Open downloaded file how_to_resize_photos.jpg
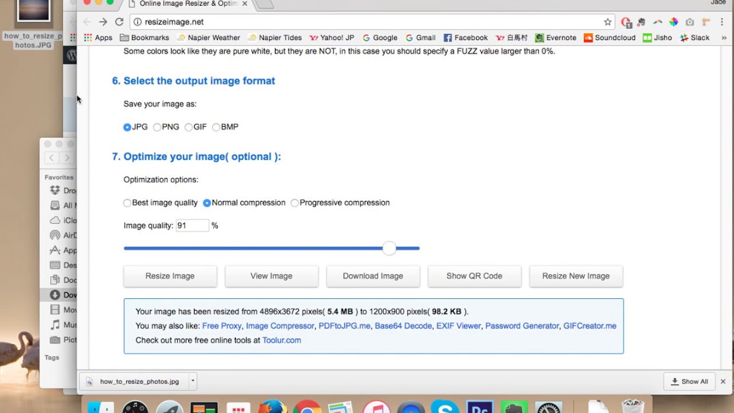The image size is (734, 413). (135, 381)
